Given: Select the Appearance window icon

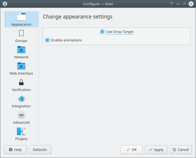Looking at the screenshot, I should (21, 17).
